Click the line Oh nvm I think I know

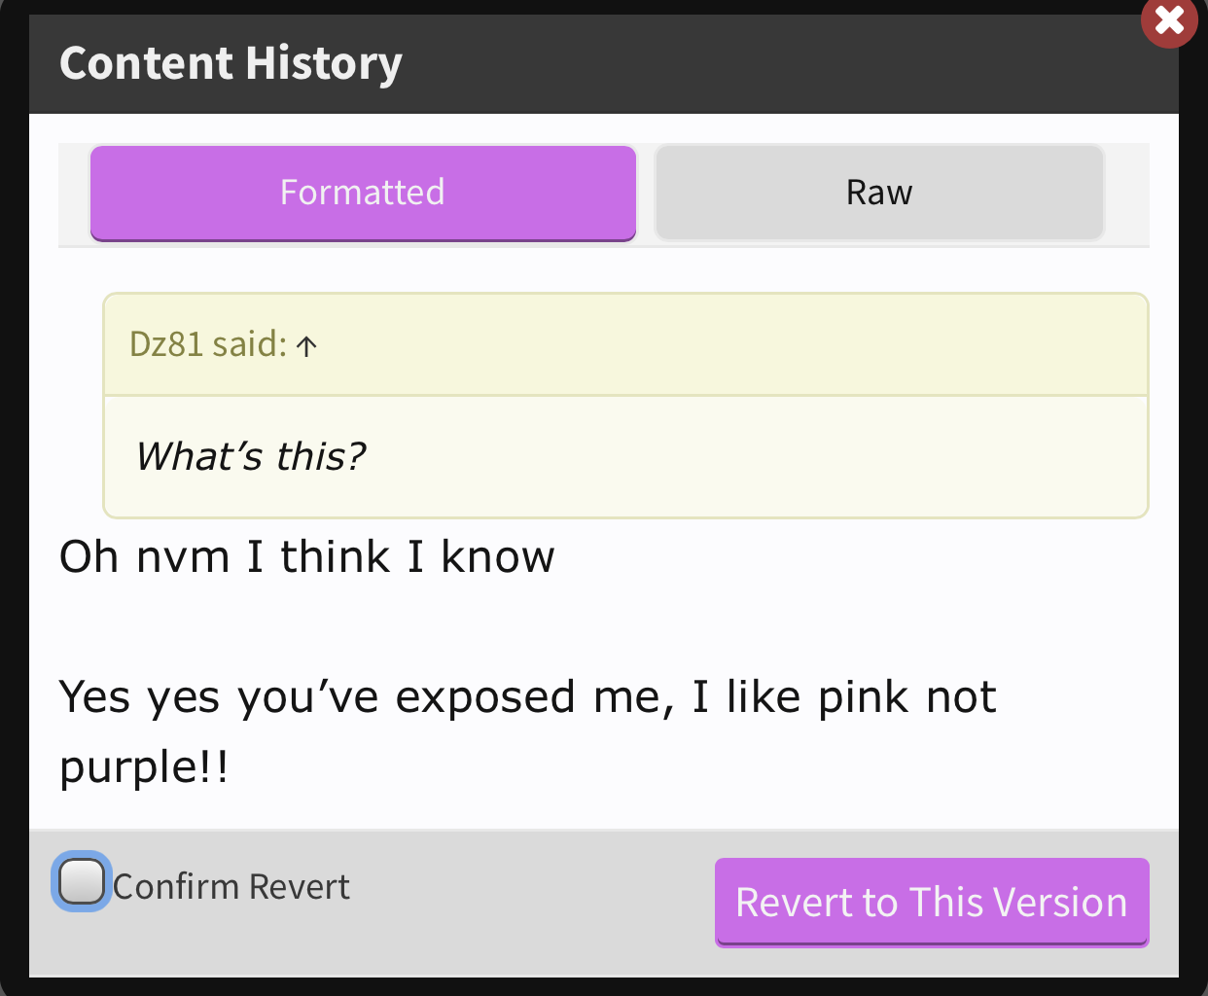click(x=307, y=557)
